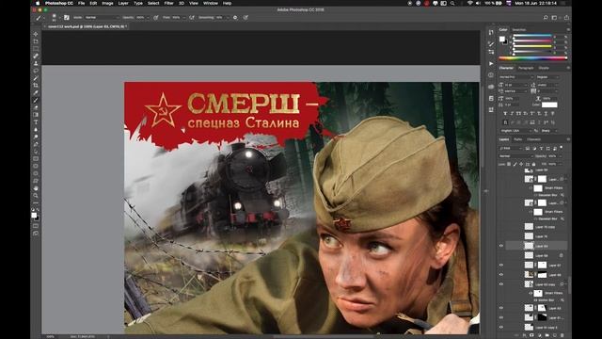Switch to the Channels tab
The image size is (602, 339).
tap(533, 139)
